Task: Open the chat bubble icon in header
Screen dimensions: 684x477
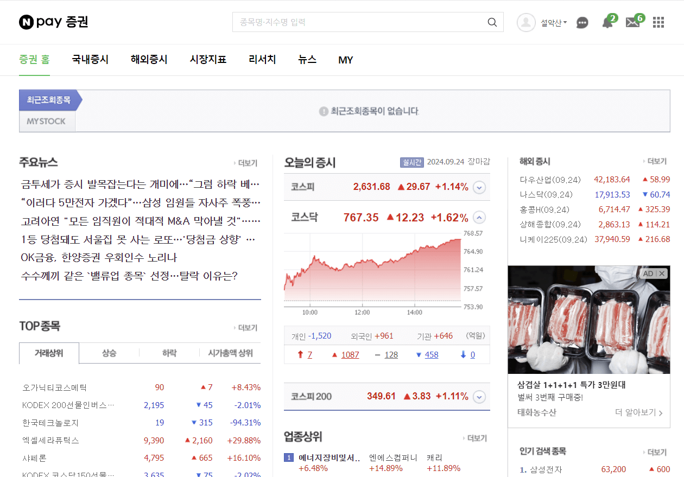Action: point(582,22)
